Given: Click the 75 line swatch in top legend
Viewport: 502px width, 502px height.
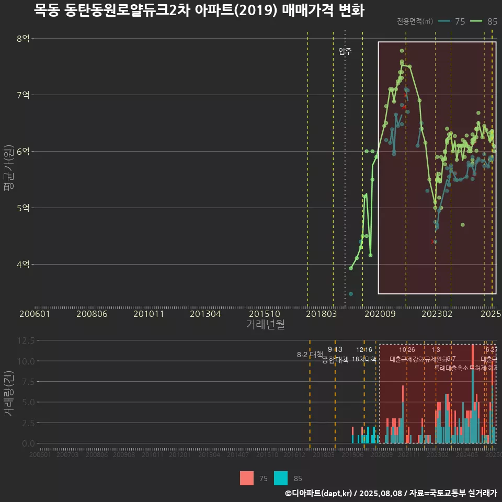Looking at the screenshot, I should point(444,21).
